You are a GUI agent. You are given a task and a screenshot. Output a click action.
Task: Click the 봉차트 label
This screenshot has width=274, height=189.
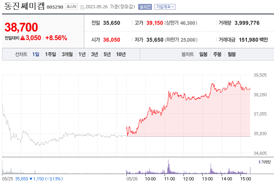coord(188,54)
